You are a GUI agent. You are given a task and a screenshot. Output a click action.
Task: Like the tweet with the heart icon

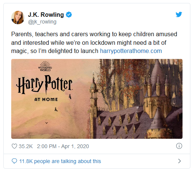[14, 146]
